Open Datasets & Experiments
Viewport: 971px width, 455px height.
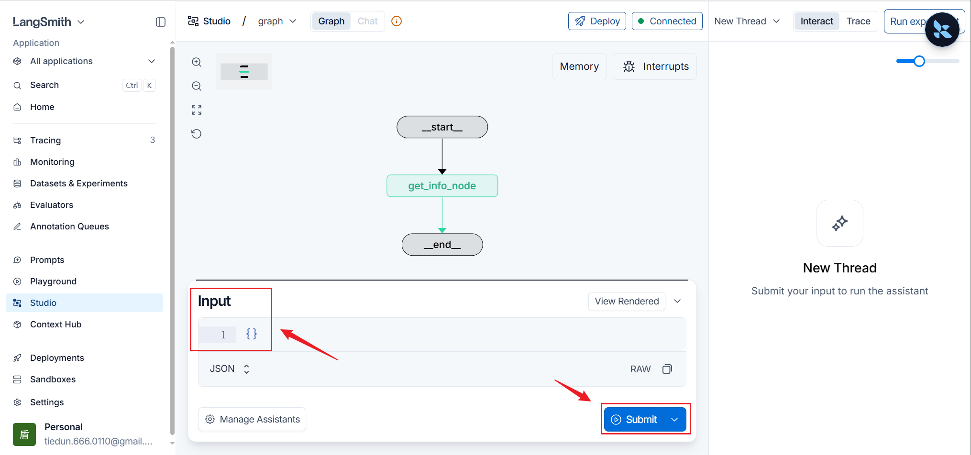coord(84,184)
